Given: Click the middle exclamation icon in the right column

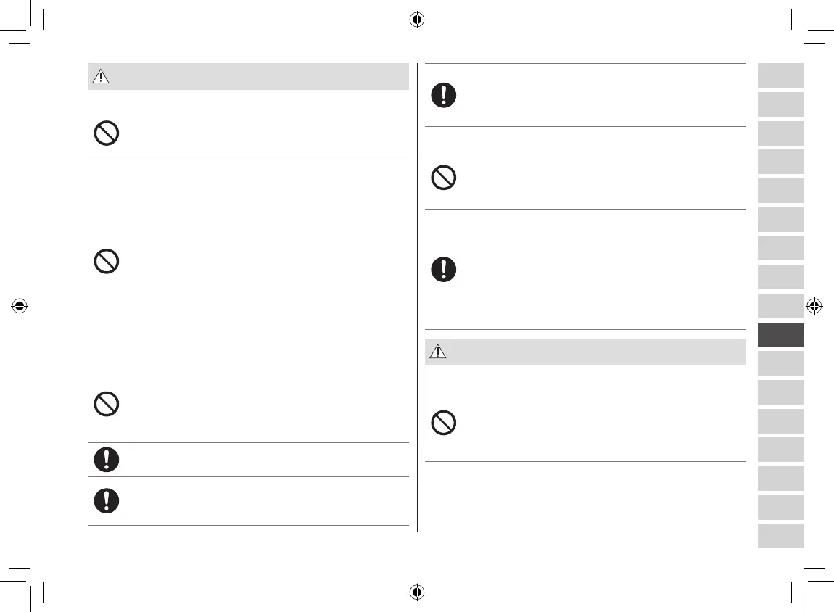Looking at the screenshot, I should (x=444, y=270).
